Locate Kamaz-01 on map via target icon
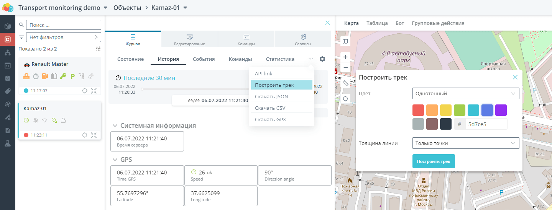 pos(85,135)
